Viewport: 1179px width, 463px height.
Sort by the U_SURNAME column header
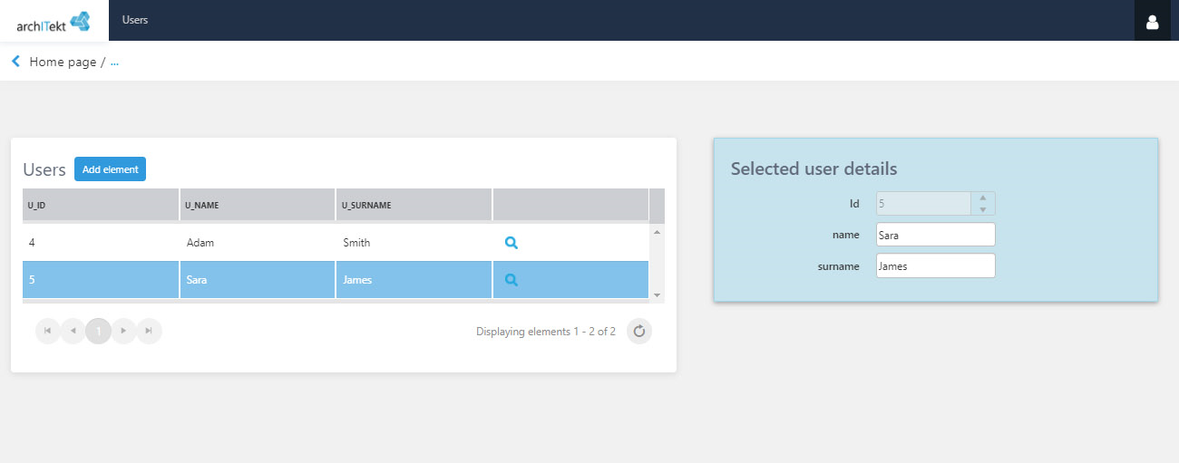414,205
